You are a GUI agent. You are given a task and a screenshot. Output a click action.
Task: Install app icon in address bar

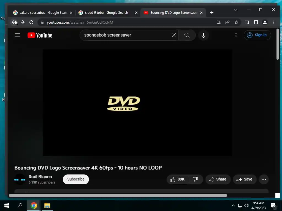(218, 22)
